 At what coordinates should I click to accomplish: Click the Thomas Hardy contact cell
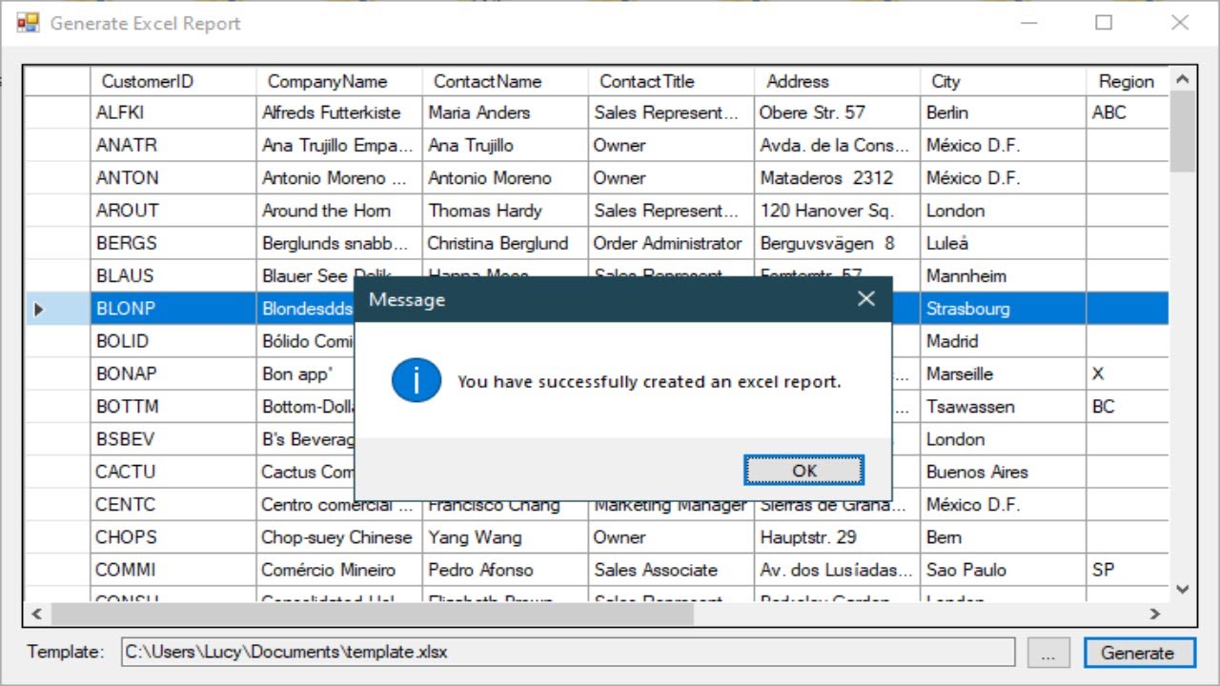(x=504, y=210)
